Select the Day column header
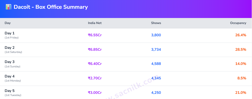 (8, 23)
